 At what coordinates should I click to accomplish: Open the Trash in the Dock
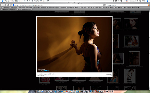coord(113,91)
